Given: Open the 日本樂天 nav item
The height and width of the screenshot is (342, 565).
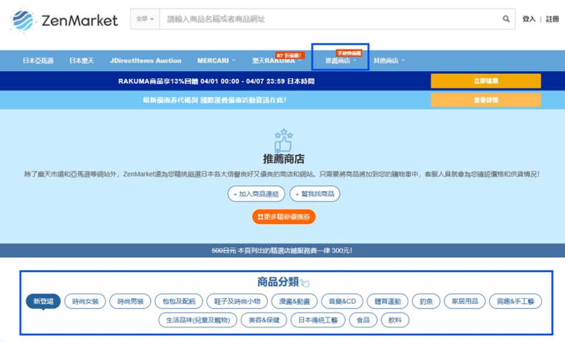Looking at the screenshot, I should (x=81, y=60).
